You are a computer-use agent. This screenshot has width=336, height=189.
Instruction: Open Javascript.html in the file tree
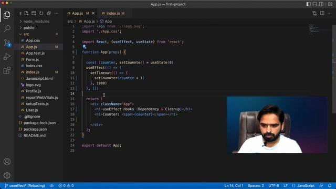(39, 78)
